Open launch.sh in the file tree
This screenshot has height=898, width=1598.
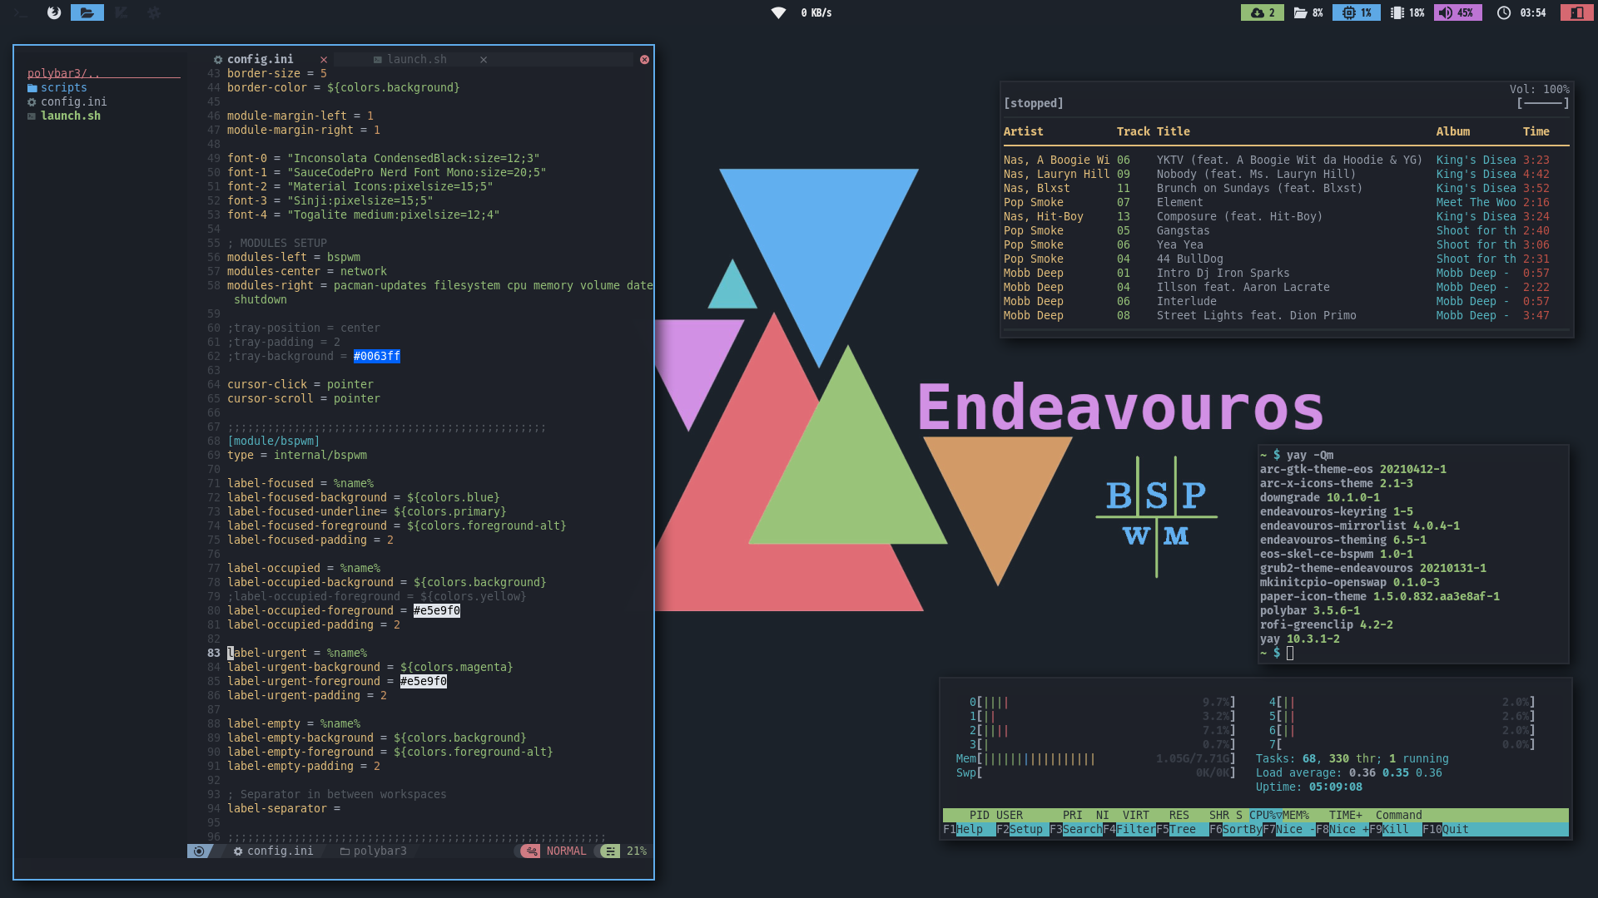click(x=64, y=116)
